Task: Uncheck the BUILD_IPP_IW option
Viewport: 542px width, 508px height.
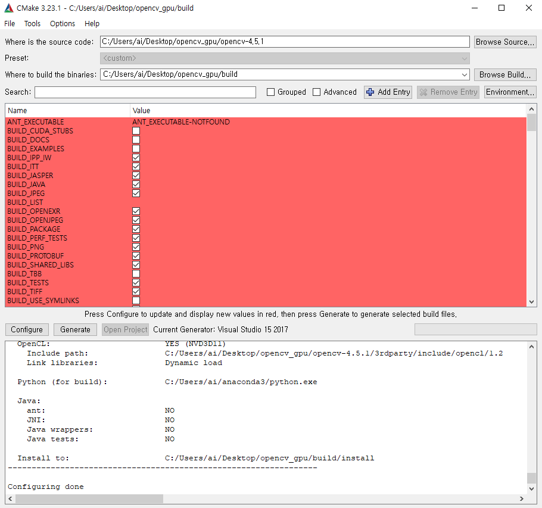Action: click(x=136, y=158)
